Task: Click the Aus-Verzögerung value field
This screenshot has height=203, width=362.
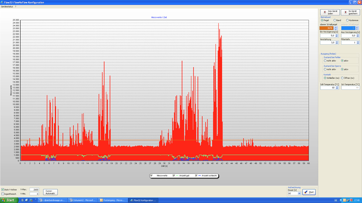Action: click(x=349, y=36)
